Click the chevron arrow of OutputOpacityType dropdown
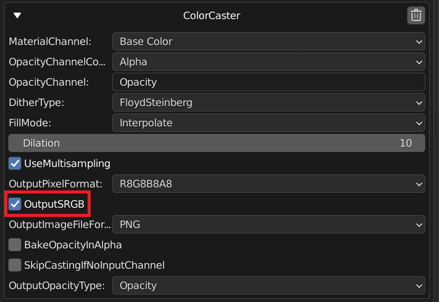Image resolution: width=439 pixels, height=302 pixels. click(x=419, y=286)
